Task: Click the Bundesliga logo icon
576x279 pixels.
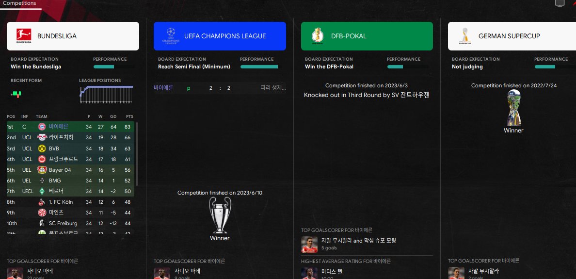Action: click(24, 36)
